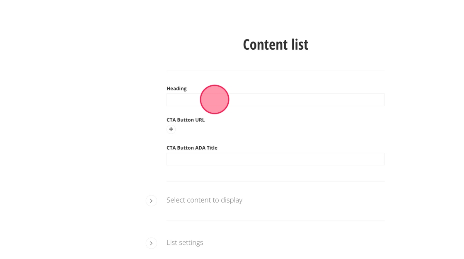Expand the Select content to display section

pyautogui.click(x=151, y=201)
